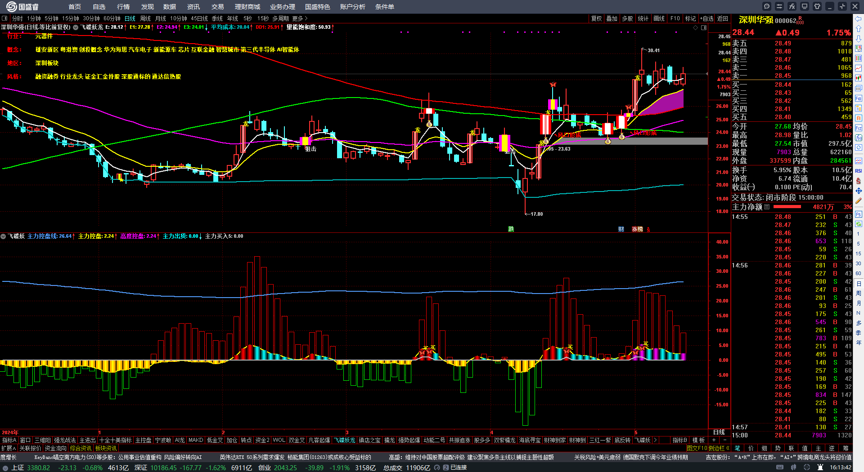The height and width of the screenshot is (472, 864).
Task: Open the wave-line indicator sidebar icon
Action: click(x=859, y=160)
